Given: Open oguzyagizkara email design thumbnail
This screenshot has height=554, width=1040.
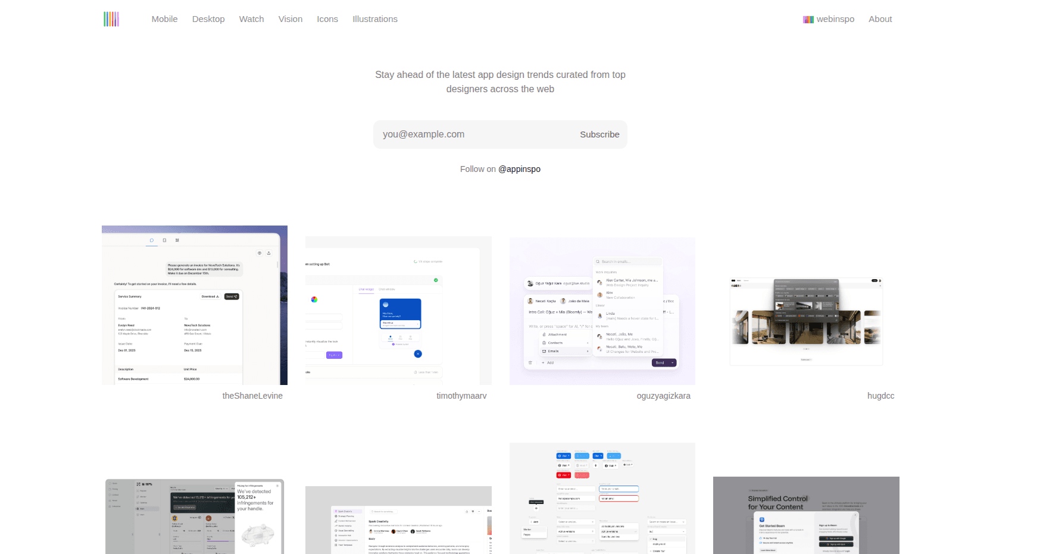Looking at the screenshot, I should (x=602, y=311).
